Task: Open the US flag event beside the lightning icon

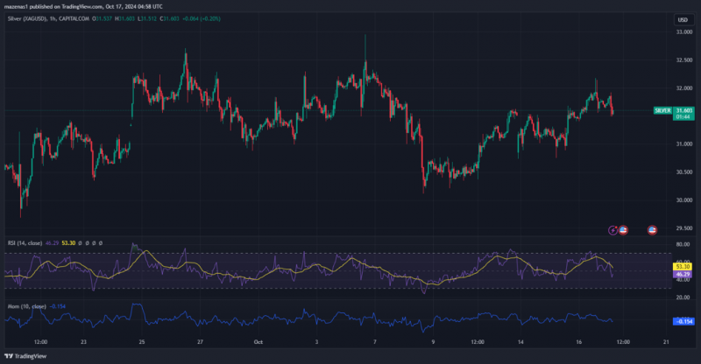Action: click(623, 230)
